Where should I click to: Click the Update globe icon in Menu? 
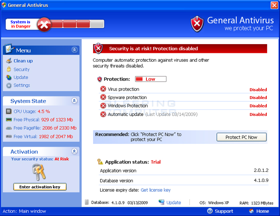coord(9,77)
